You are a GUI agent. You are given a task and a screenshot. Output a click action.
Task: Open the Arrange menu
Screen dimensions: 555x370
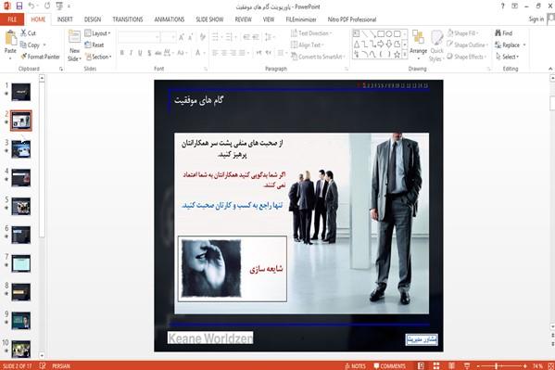tap(419, 45)
